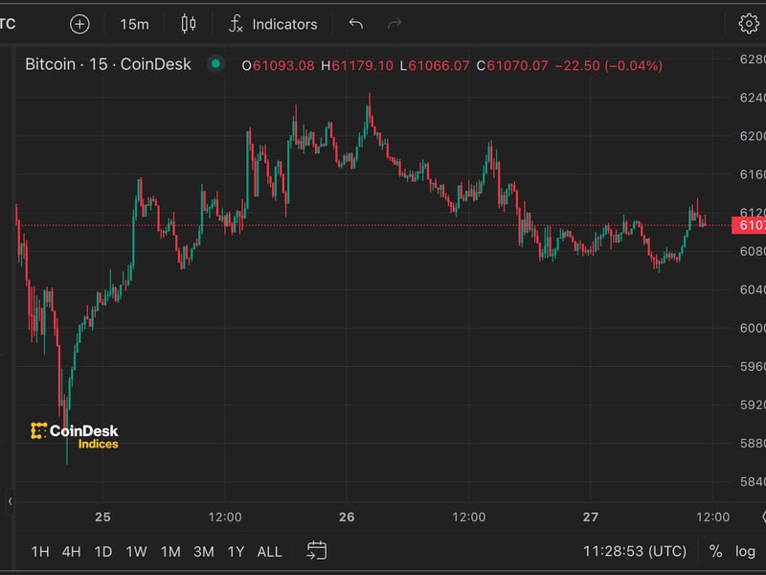Show ALL time range data
Viewport: 766px width, 575px height.
tap(270, 551)
